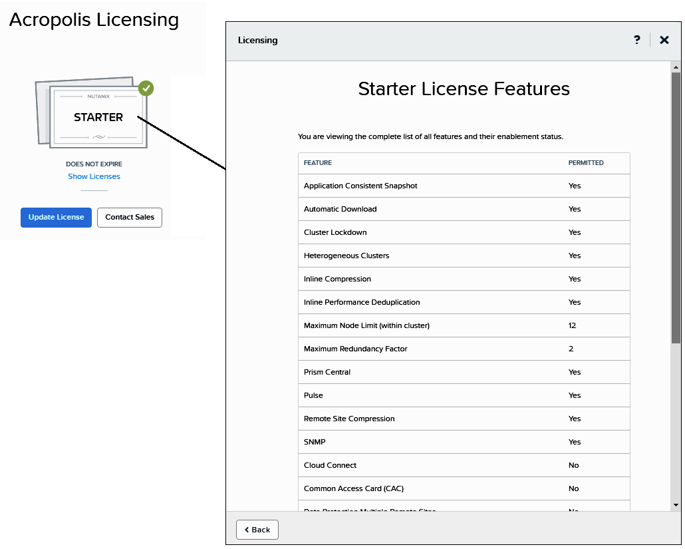Select the Automatic Download feature row

[464, 209]
